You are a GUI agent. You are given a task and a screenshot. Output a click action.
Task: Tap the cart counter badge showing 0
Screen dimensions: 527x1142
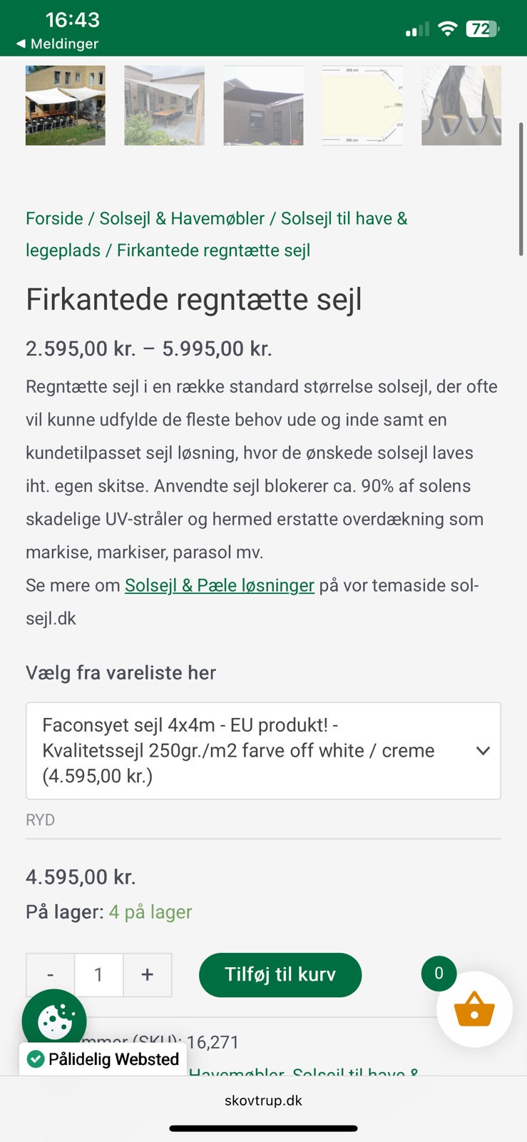click(x=439, y=973)
